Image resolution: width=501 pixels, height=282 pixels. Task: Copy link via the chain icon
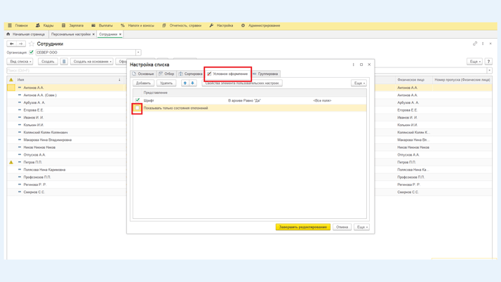pos(475,43)
